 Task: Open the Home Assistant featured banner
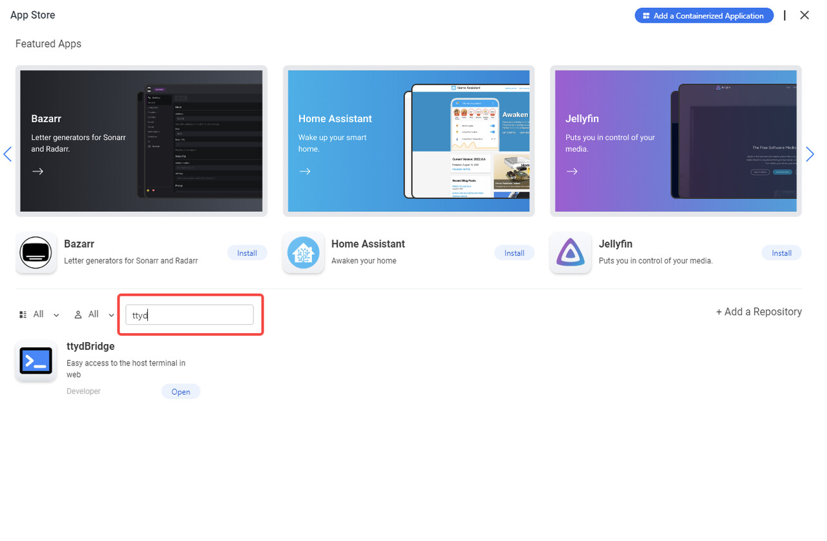tap(408, 141)
